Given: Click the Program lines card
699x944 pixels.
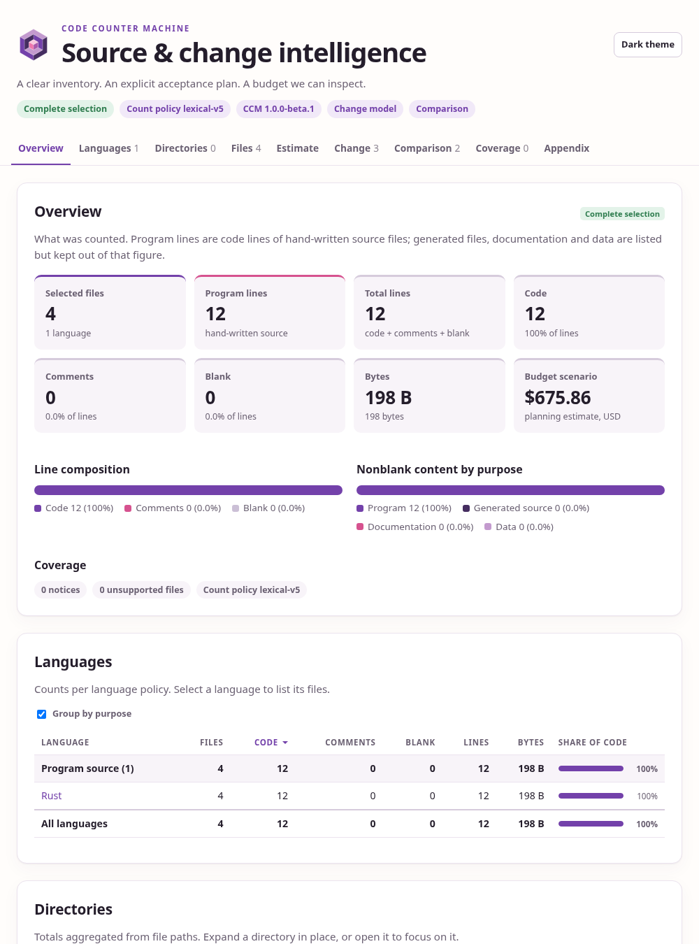Looking at the screenshot, I should click(270, 312).
